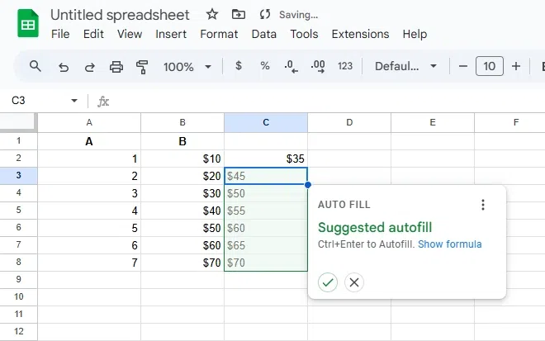Click the search menus magnifier icon
Screen dimensions: 545x341
tap(36, 66)
